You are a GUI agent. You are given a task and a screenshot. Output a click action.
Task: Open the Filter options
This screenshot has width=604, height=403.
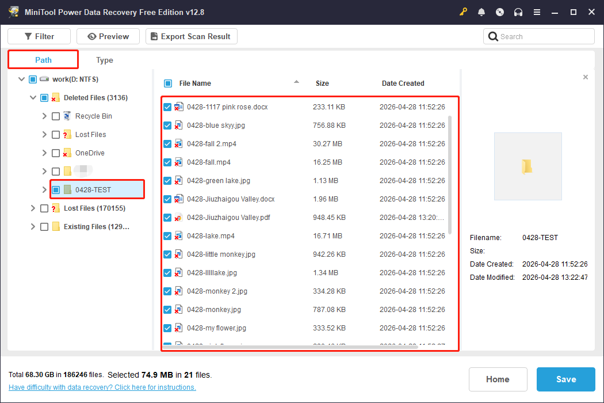[39, 36]
